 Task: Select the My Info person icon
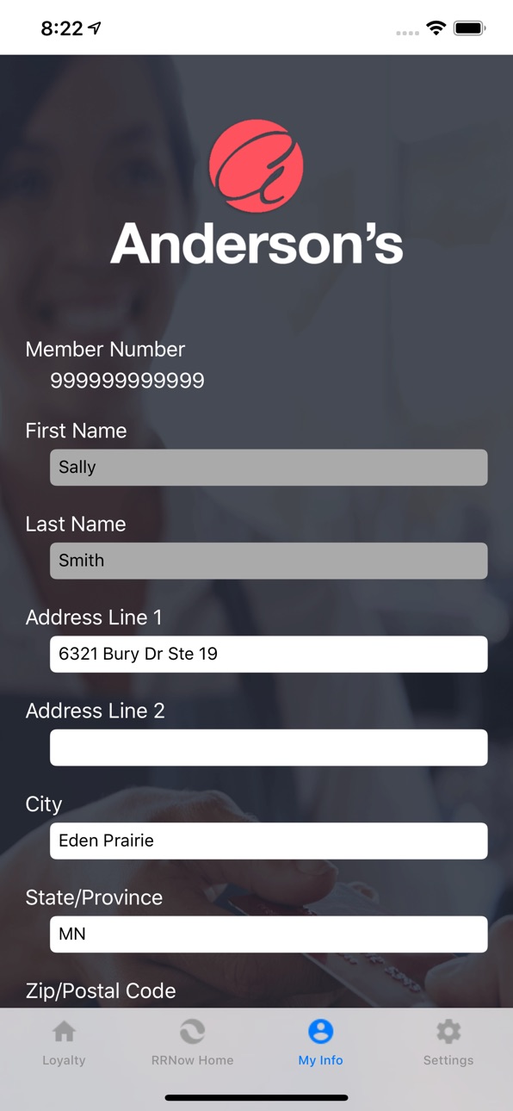pyautogui.click(x=320, y=1031)
